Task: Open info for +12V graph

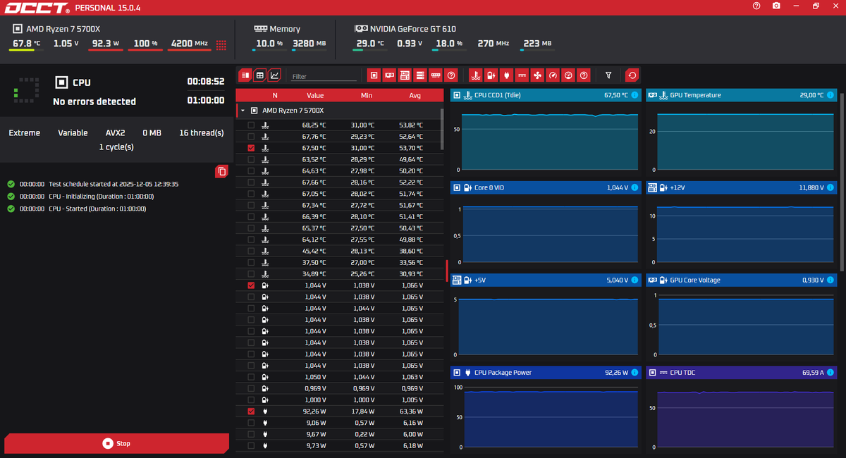Action: [830, 187]
